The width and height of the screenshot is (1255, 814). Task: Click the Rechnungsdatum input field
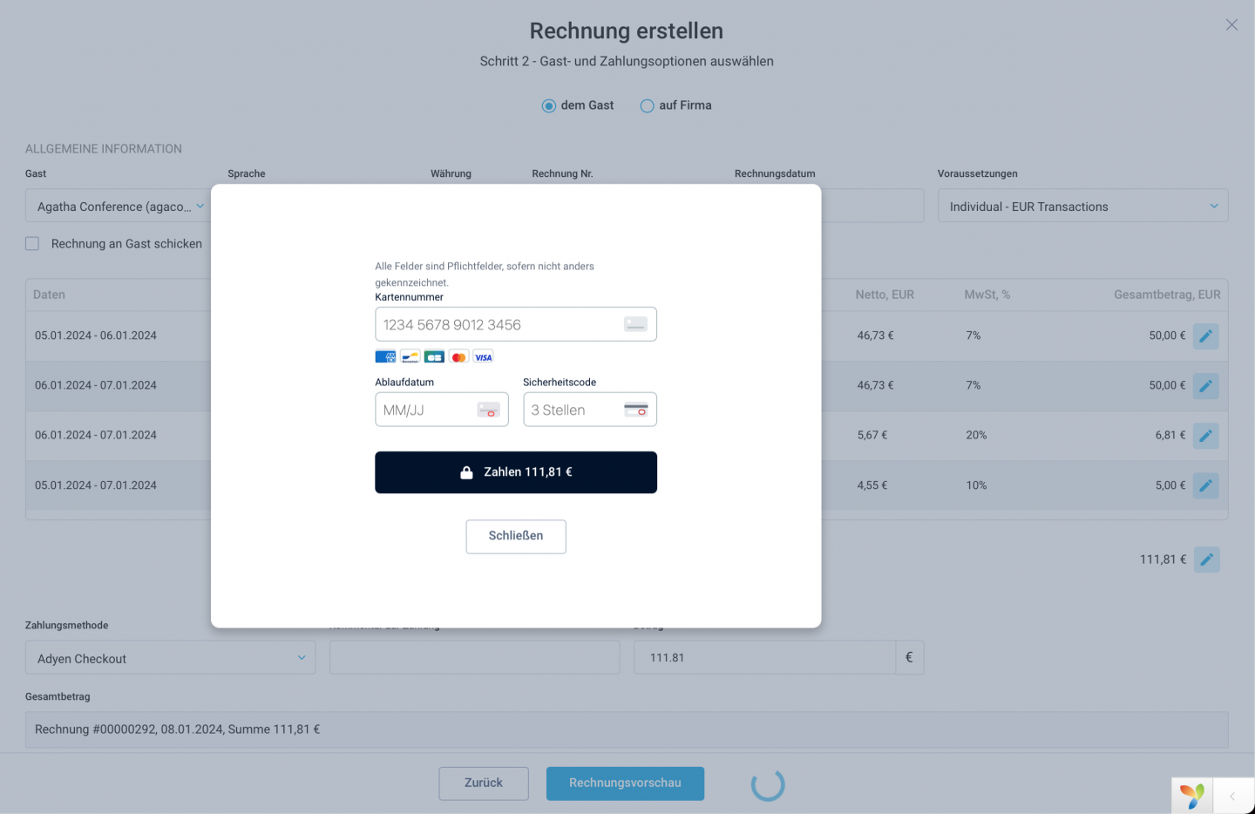click(872, 206)
